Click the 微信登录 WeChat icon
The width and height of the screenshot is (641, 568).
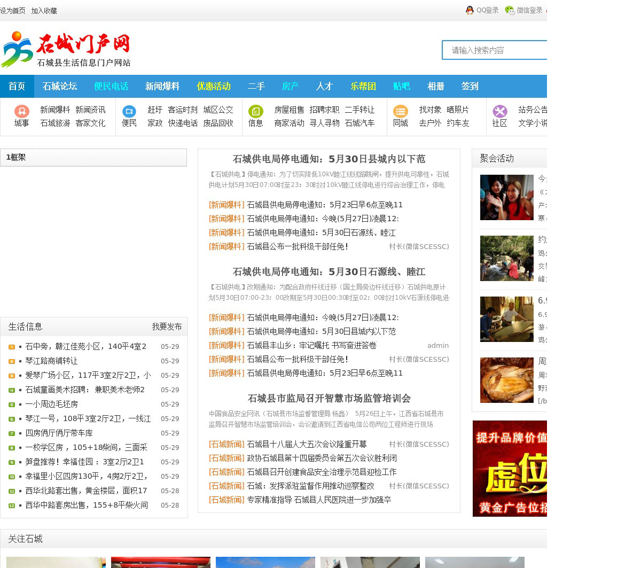510,10
